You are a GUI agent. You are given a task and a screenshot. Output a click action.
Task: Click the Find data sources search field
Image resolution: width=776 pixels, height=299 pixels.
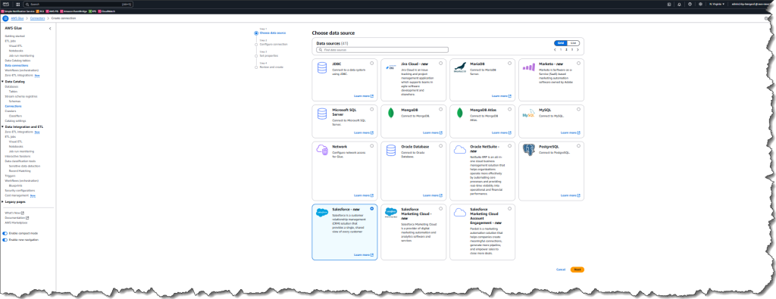point(383,50)
